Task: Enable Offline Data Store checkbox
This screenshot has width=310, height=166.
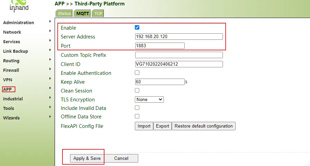Action: pyautogui.click(x=137, y=116)
